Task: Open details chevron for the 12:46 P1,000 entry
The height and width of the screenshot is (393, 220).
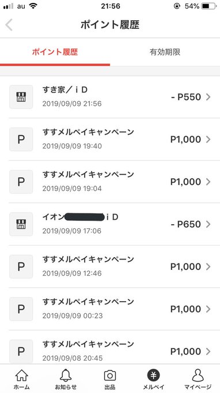Action: [x=208, y=266]
